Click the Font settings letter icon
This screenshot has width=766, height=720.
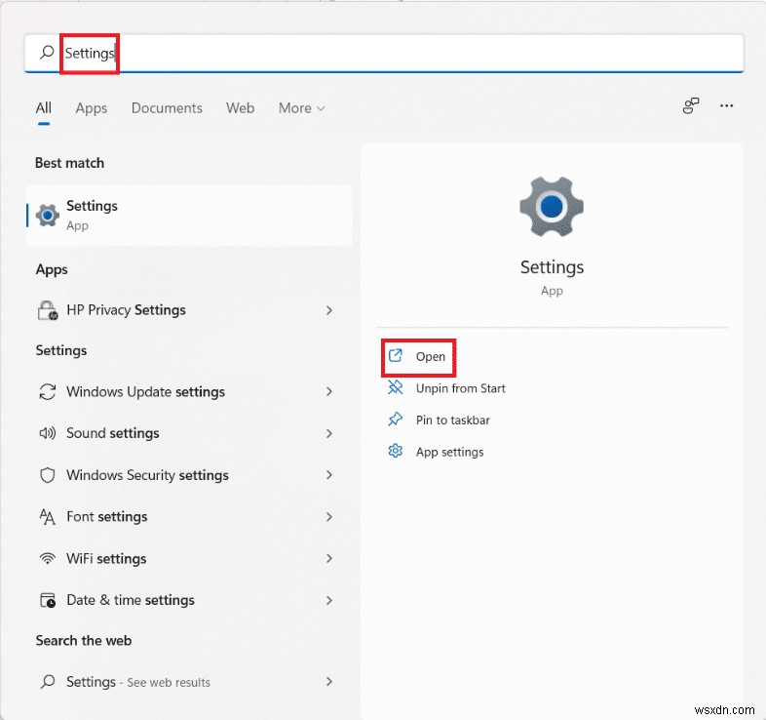pos(48,516)
